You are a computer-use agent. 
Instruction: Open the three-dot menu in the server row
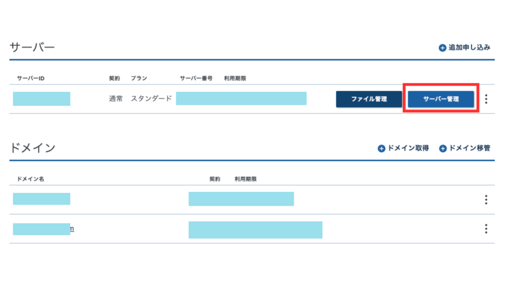pyautogui.click(x=486, y=99)
